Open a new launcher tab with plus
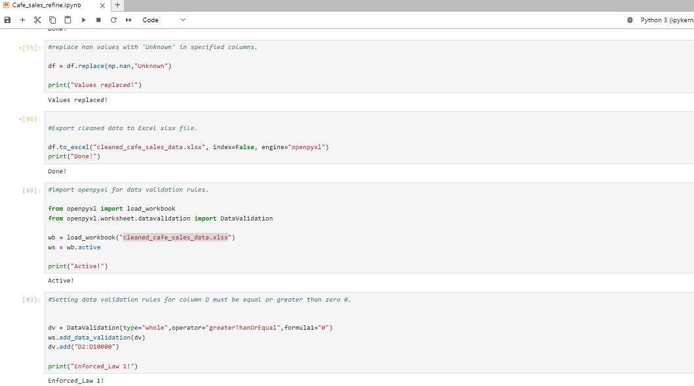Viewport: 694px width, 386px height. tap(117, 5)
